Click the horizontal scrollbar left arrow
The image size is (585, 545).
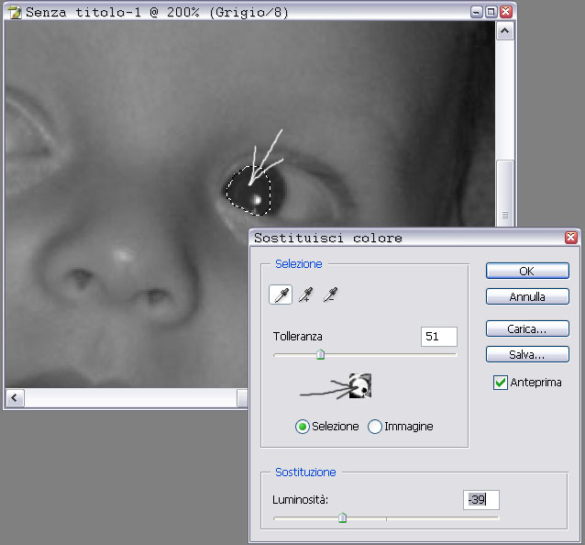pos(14,398)
